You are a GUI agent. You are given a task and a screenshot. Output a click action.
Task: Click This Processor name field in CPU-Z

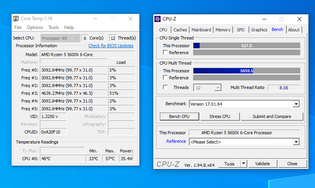pos(244,133)
